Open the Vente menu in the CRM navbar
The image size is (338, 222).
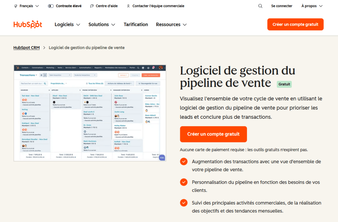click(x=60, y=68)
